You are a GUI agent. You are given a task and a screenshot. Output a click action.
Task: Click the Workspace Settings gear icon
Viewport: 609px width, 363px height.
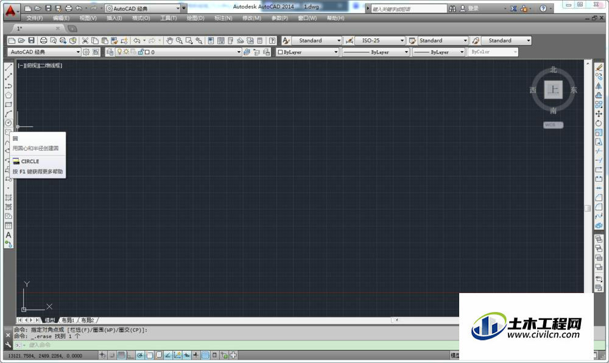(x=86, y=52)
